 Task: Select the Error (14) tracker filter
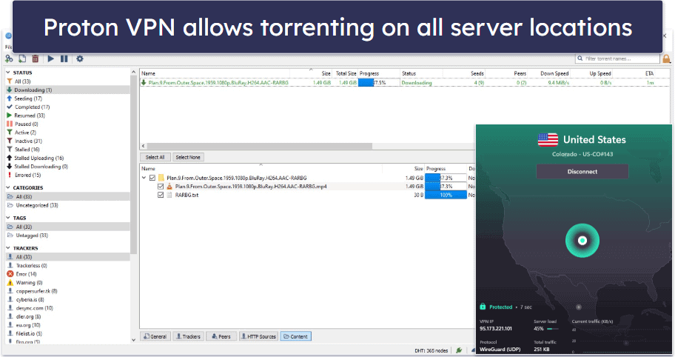pos(26,274)
